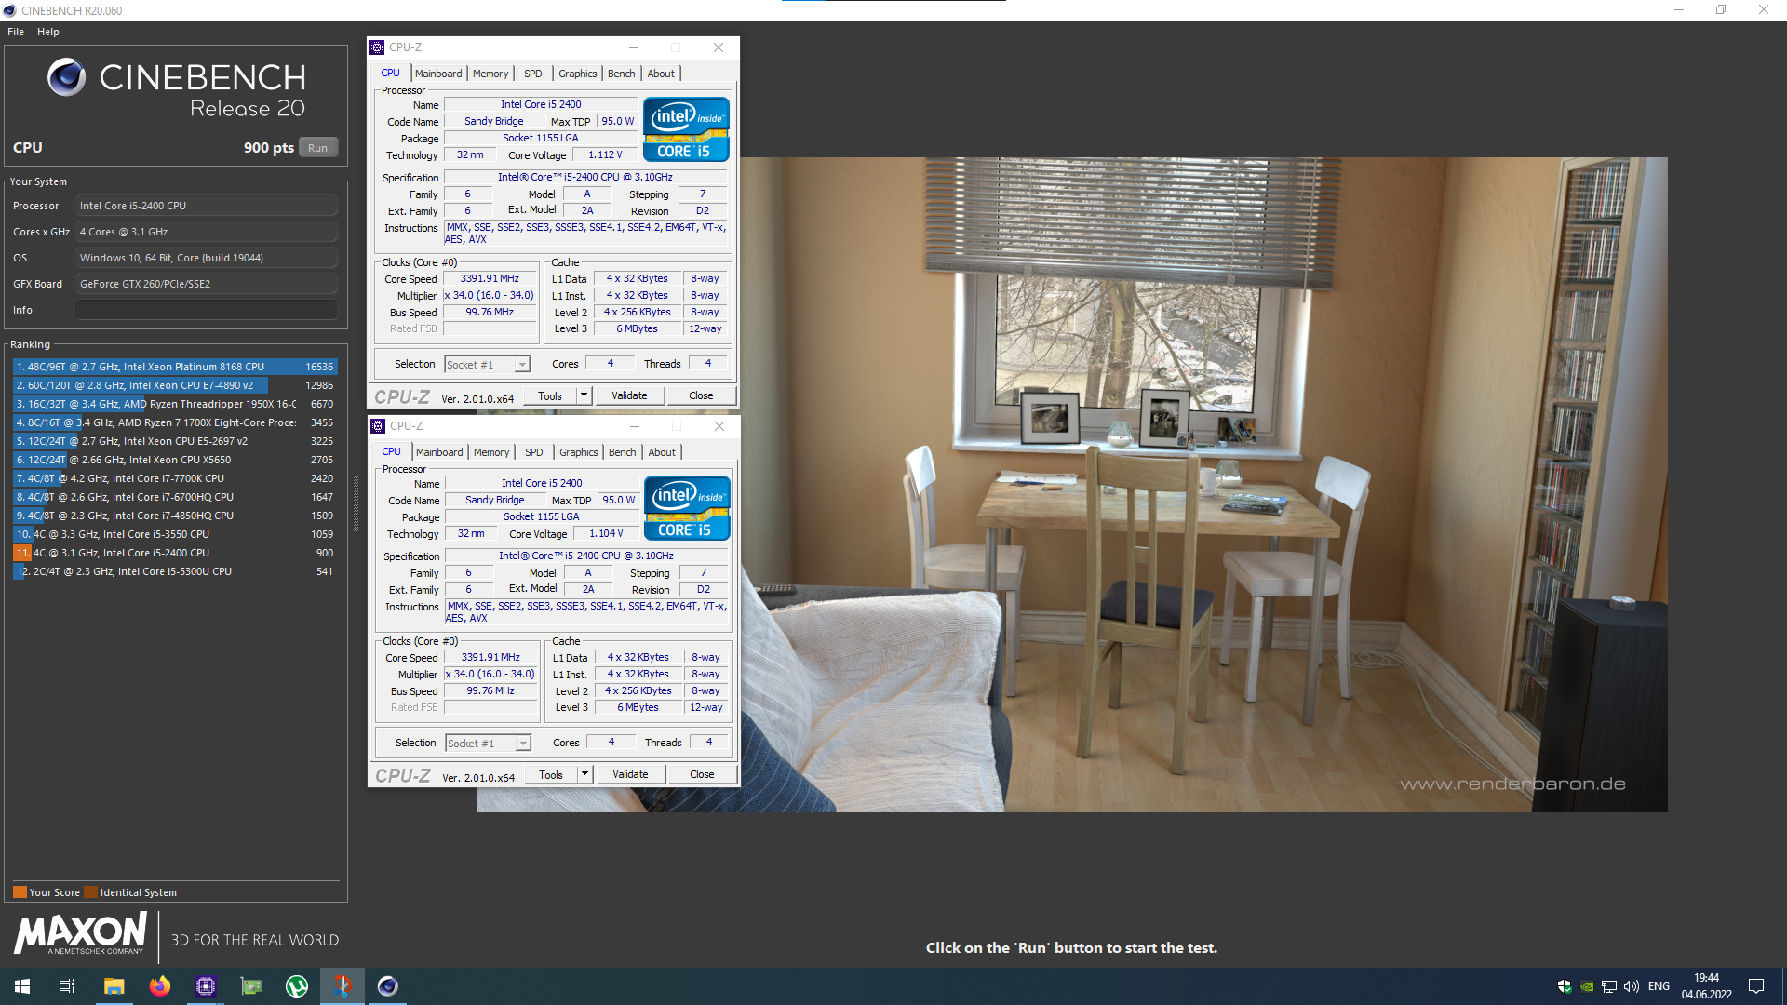
Task: Select ranking row 7 Core i7-7700K
Action: pyautogui.click(x=175, y=478)
